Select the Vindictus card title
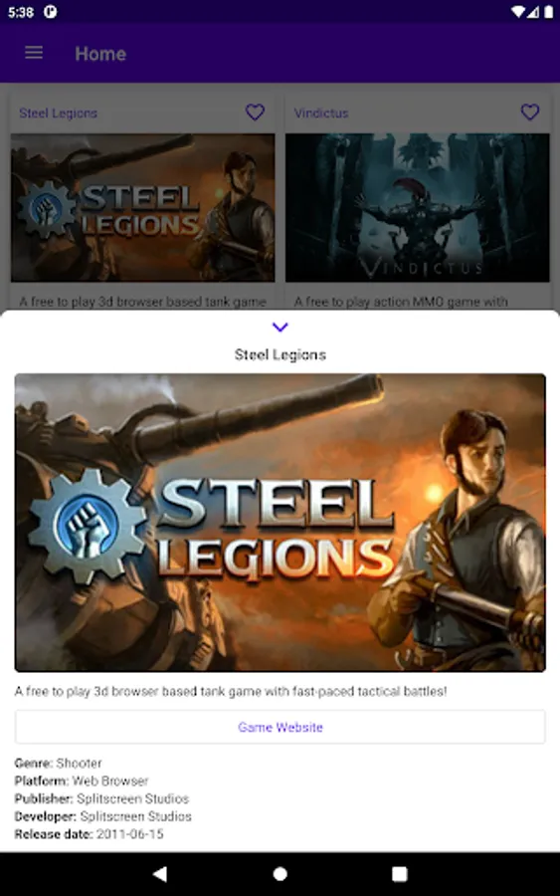This screenshot has height=896, width=560. pyautogui.click(x=321, y=113)
